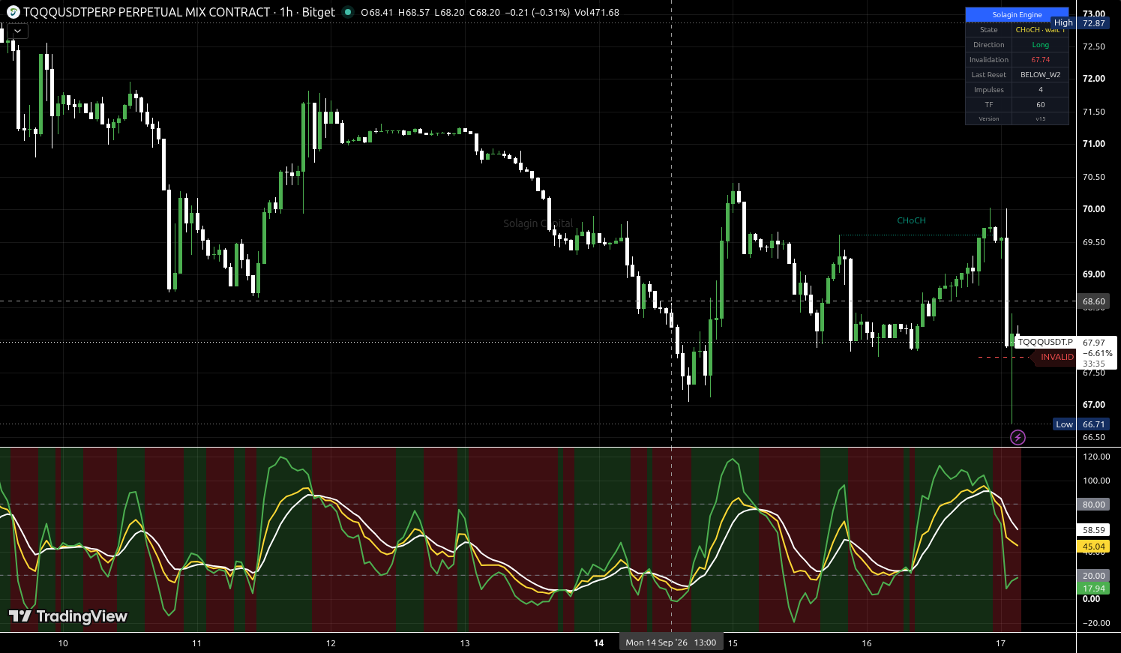Click the open value O68.41

tap(376, 12)
